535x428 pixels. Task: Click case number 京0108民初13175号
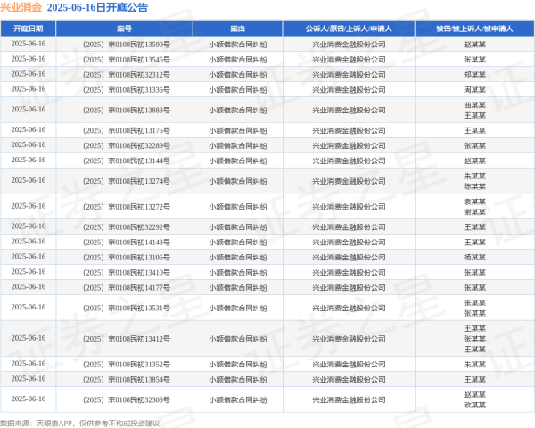click(139, 130)
